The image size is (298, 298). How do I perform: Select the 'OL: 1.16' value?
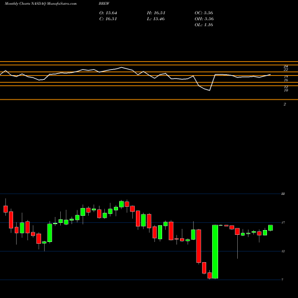(204, 25)
